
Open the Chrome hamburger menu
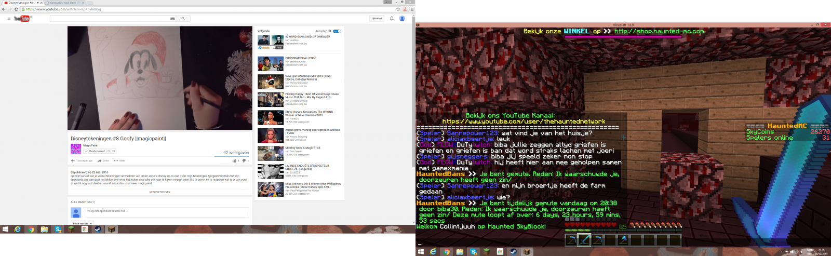click(412, 9)
